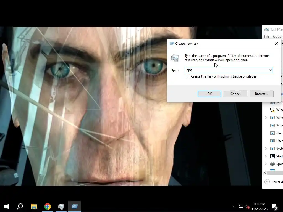Close the Create new task dialog
Screen dimensions: 283x212
click(x=276, y=43)
